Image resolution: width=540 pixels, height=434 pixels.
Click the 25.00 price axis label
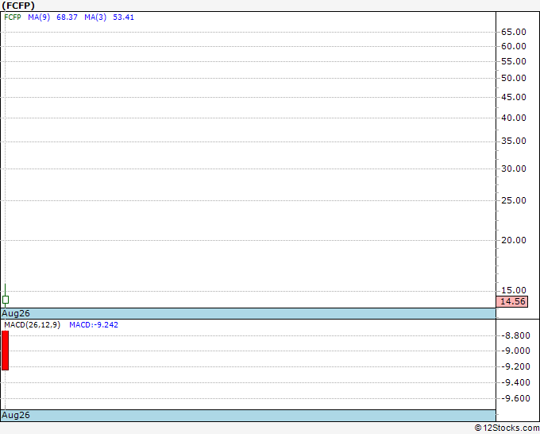tap(514, 200)
